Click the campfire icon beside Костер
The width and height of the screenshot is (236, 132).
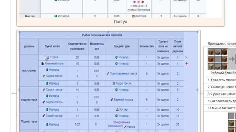[x=117, y=109]
